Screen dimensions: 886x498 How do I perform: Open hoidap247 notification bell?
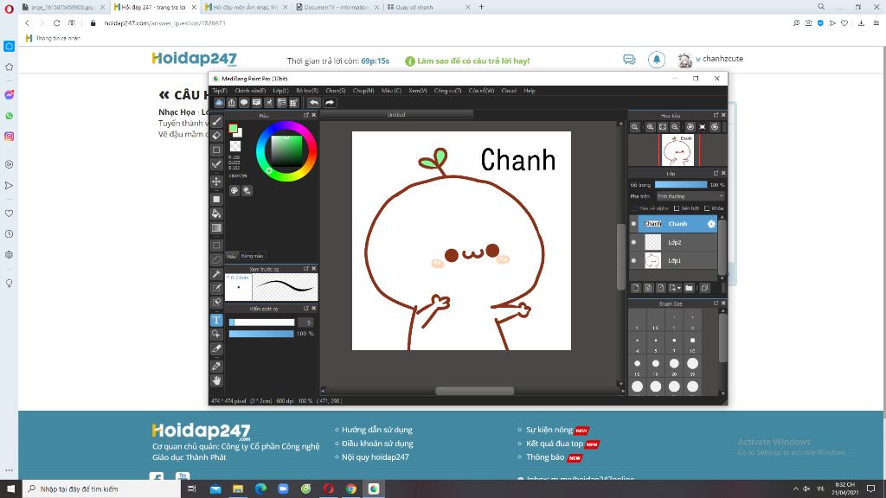tap(656, 60)
